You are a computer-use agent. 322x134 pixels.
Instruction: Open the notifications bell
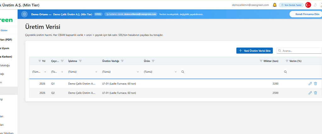pos(275,5)
